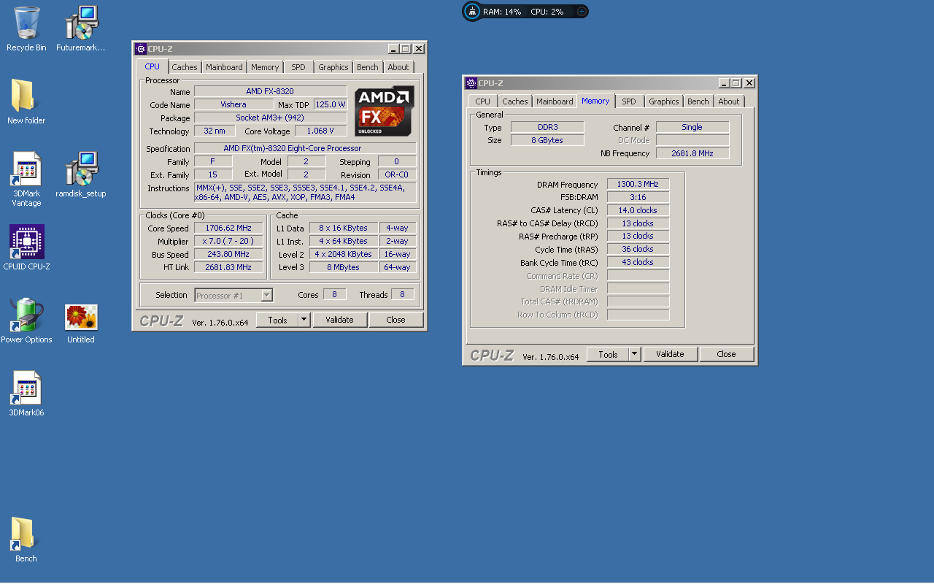Open the About tab in the right CPU-Z window
This screenshot has width=934, height=584.
click(729, 101)
